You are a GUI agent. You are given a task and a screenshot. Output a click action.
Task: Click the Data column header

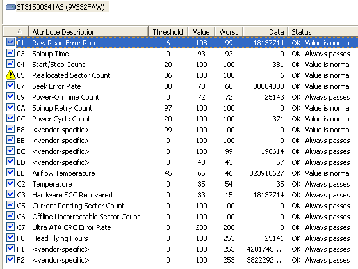[x=265, y=32]
